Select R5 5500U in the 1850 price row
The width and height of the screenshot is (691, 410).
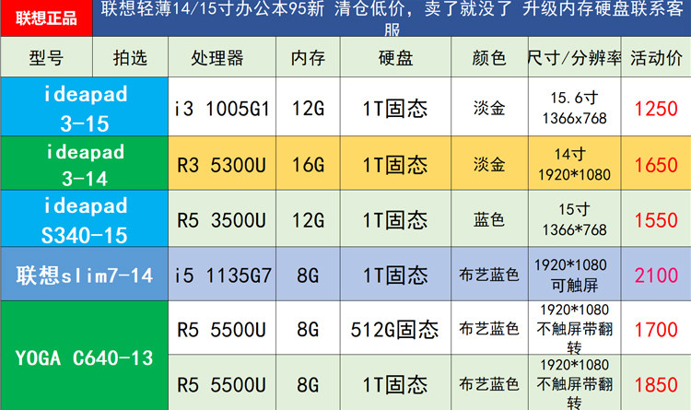222,382
